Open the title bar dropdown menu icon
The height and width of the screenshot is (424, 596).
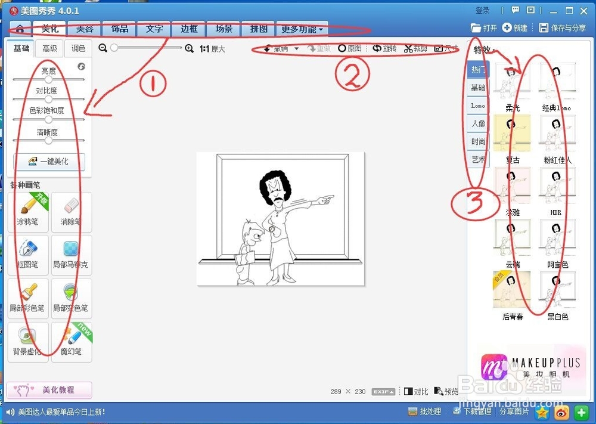[x=530, y=10]
